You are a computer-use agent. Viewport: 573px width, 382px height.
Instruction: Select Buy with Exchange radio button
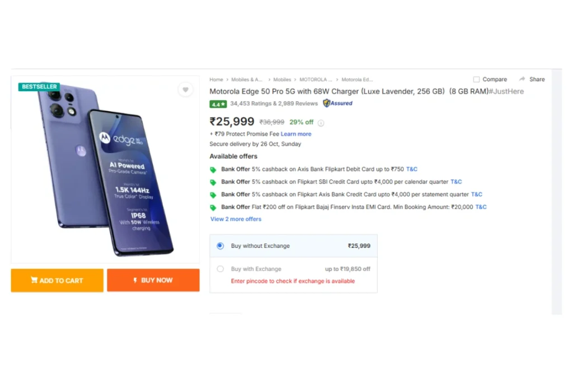[220, 269]
